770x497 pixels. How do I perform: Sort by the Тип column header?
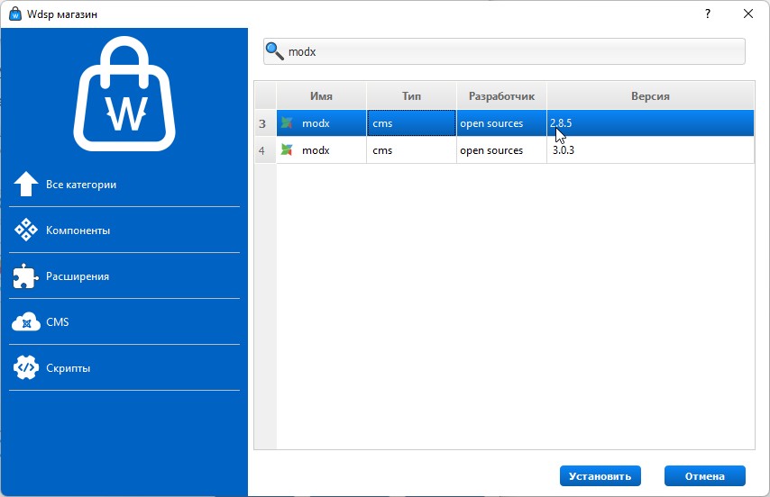411,96
